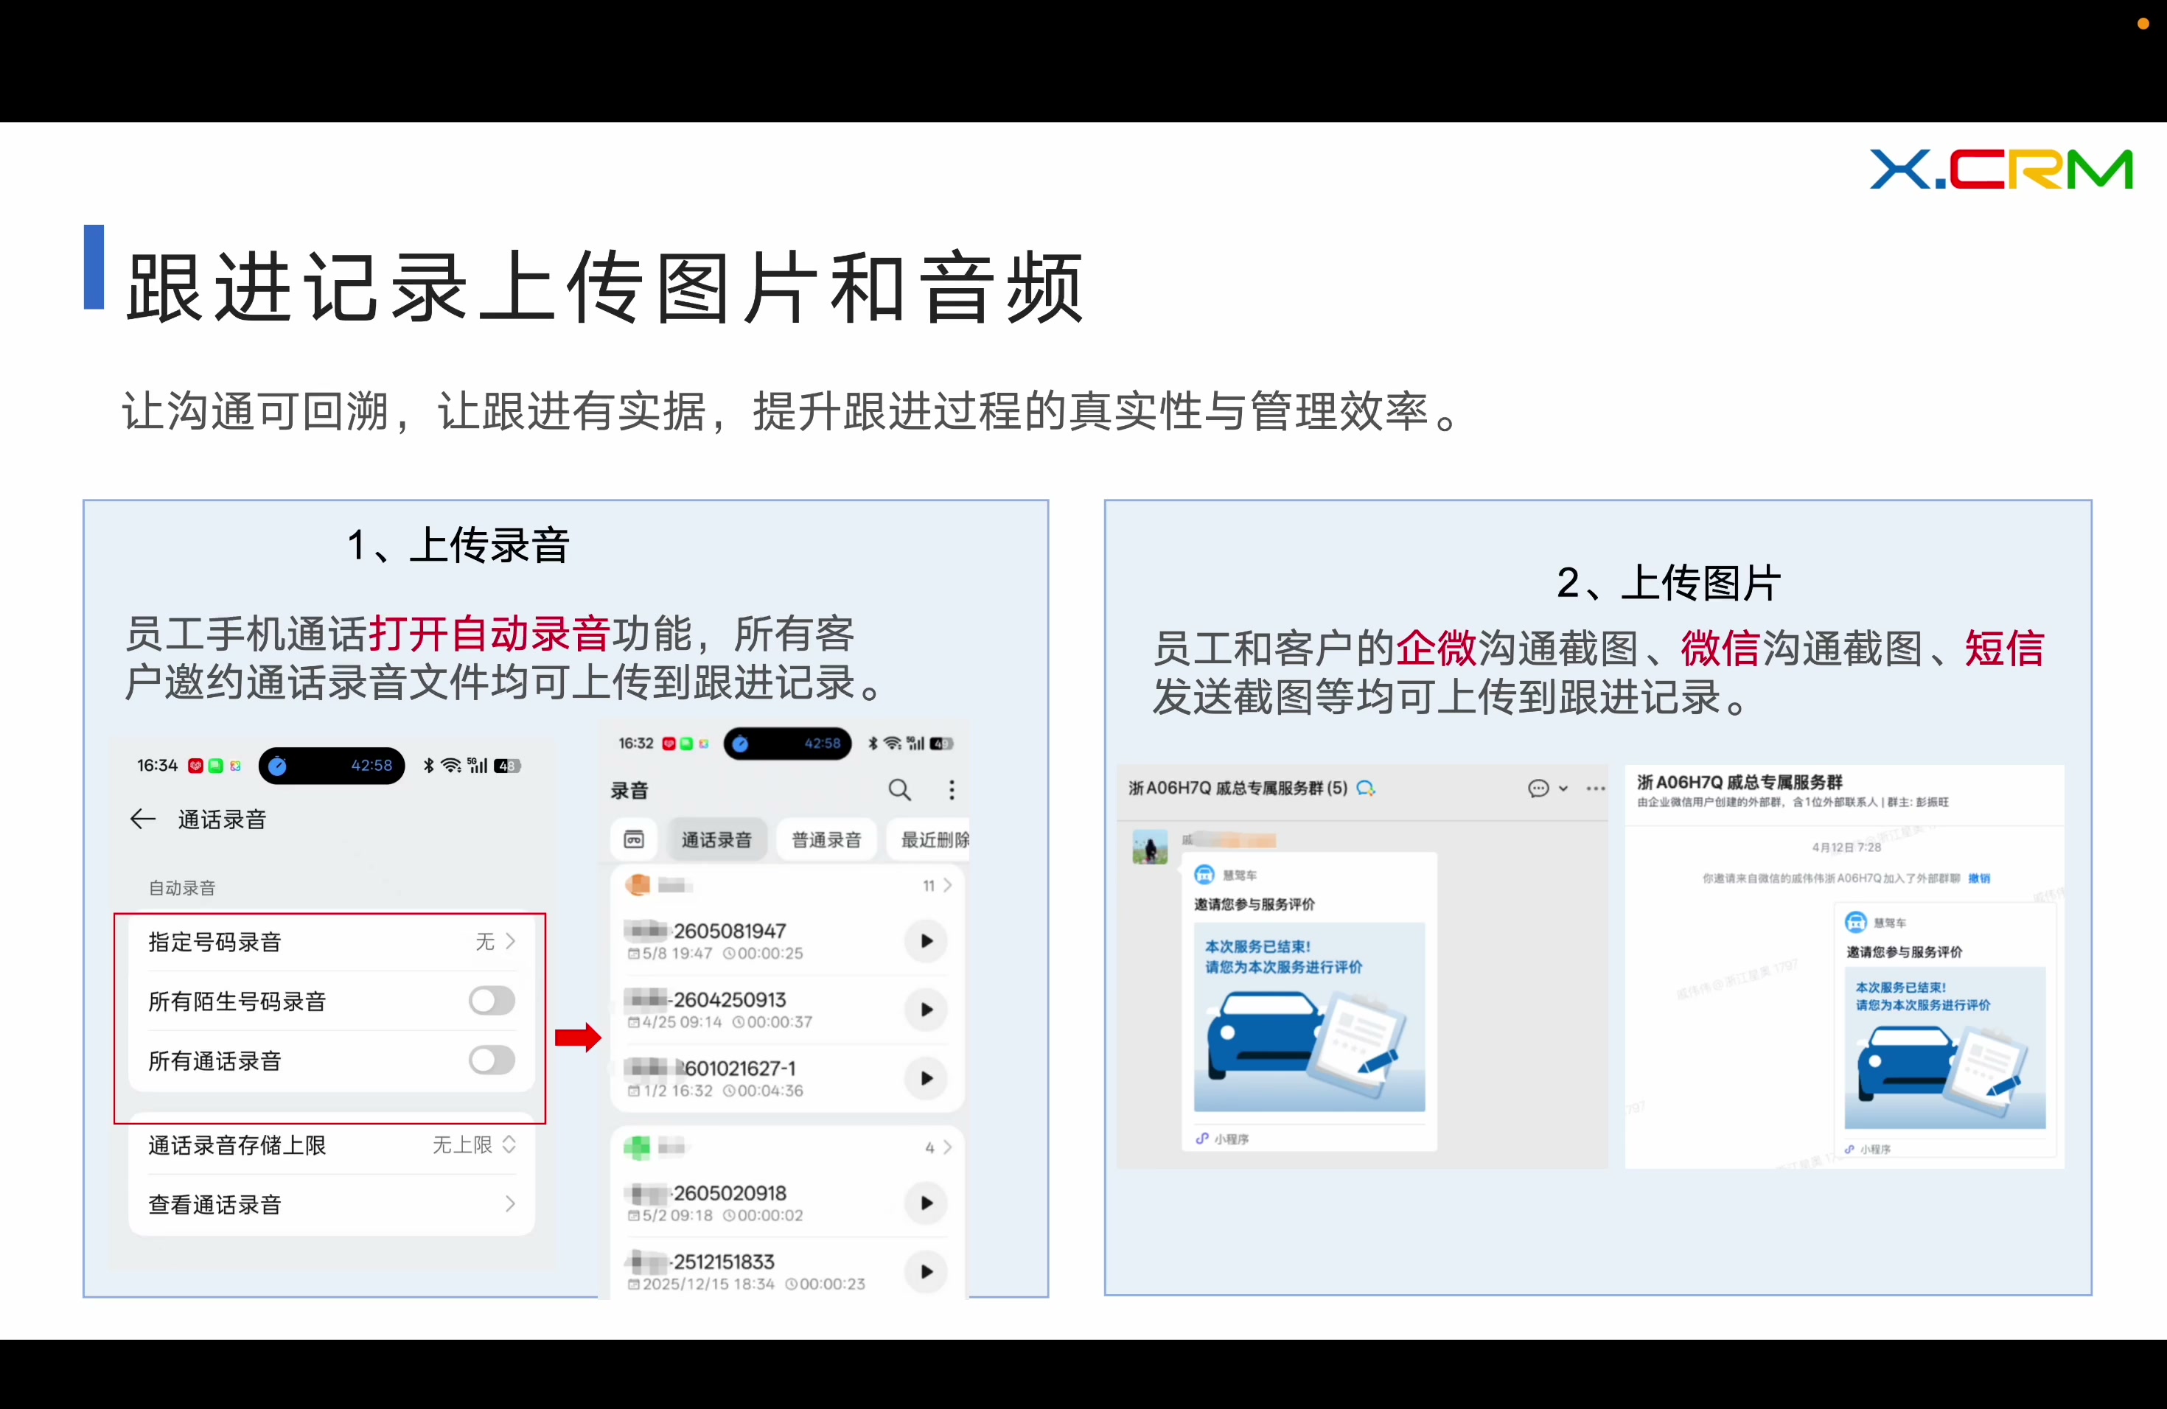Click the timestamp 4月12日 7:28

(x=1846, y=847)
